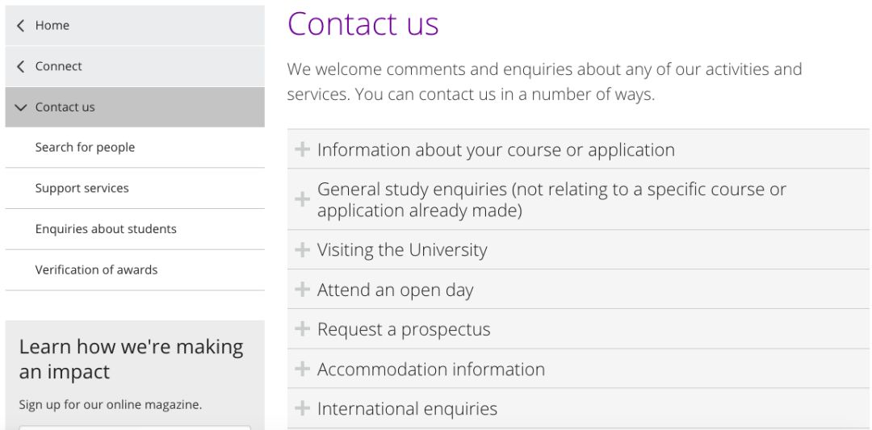Click the plus icon next to Accommodation information
The height and width of the screenshot is (430, 872).
[303, 369]
